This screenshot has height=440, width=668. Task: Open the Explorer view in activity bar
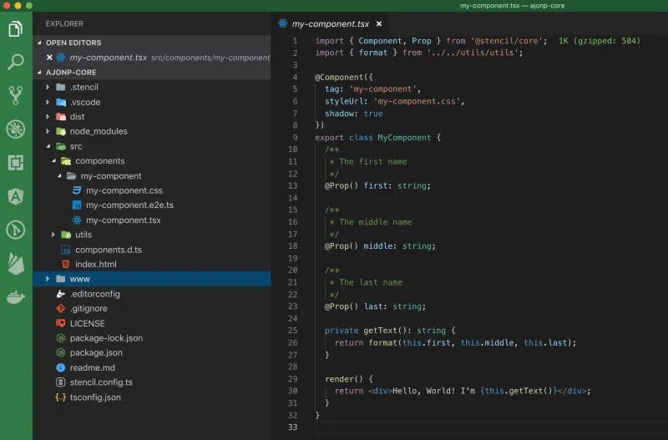coord(15,29)
